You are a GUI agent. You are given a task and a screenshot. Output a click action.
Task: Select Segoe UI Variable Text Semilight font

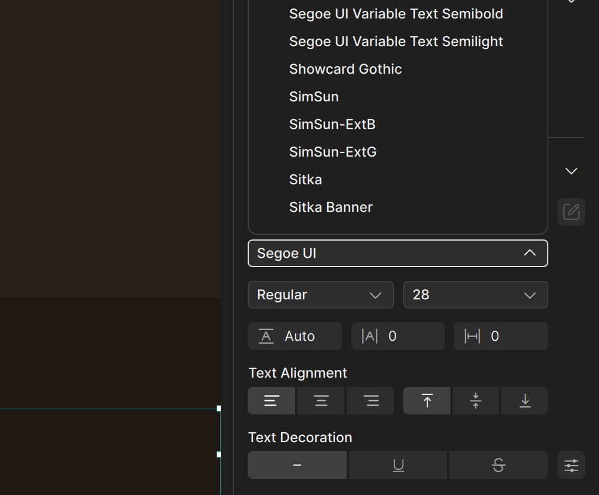[397, 41]
